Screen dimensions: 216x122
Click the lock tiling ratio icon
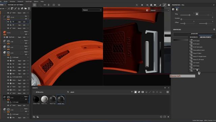(x=197, y=14)
